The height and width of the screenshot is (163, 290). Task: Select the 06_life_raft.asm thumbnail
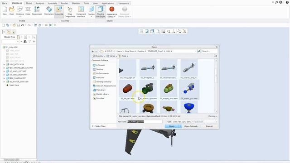[127, 90]
